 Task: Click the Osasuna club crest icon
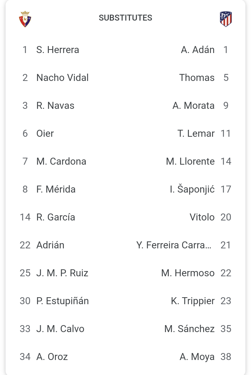point(25,19)
